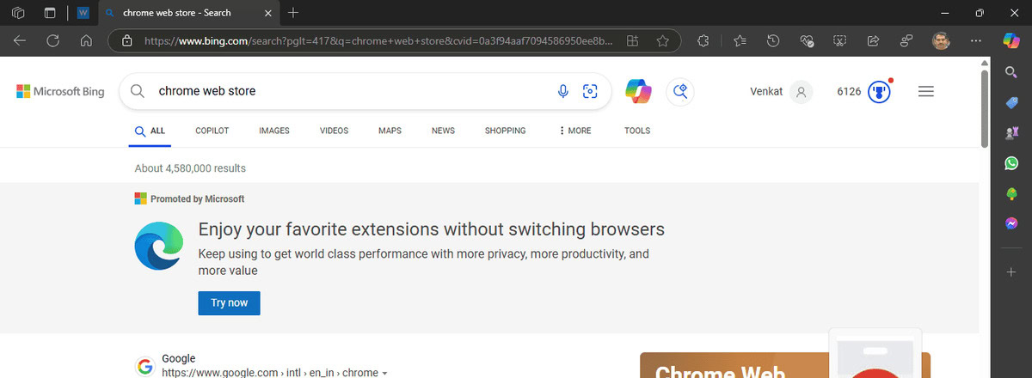Refresh the page
This screenshot has width=1032, height=378.
point(52,40)
